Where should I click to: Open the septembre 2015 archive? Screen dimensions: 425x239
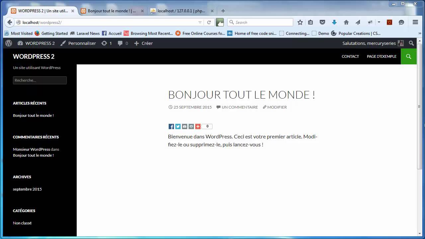(x=27, y=189)
